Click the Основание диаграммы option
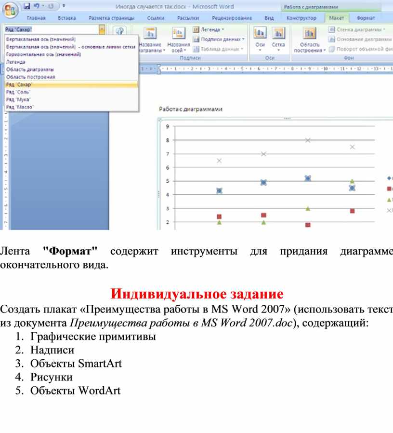This screenshot has width=393, height=433. point(360,39)
